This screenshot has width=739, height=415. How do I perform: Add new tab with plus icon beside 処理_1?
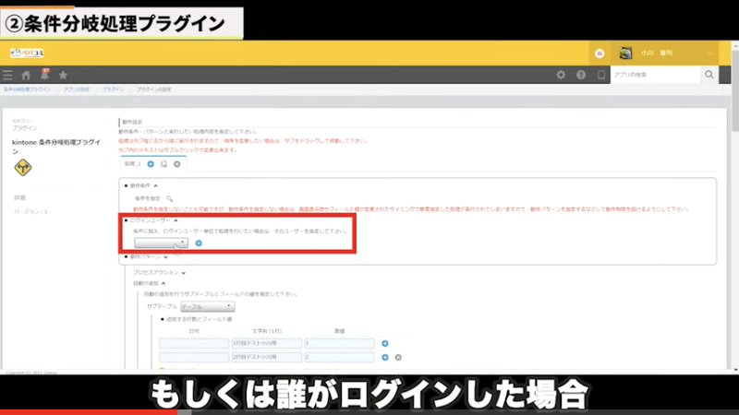(151, 163)
